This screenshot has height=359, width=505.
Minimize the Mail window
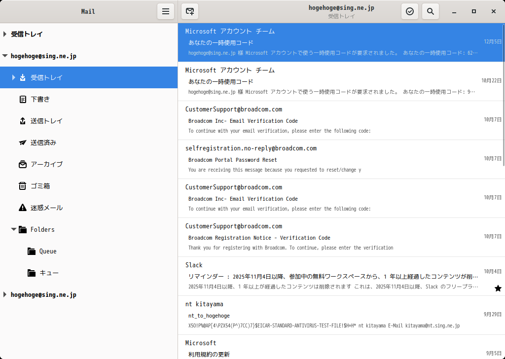point(454,12)
